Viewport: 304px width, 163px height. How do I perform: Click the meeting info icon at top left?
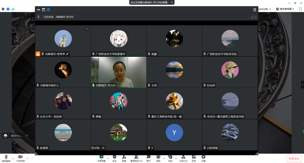tap(3, 9)
